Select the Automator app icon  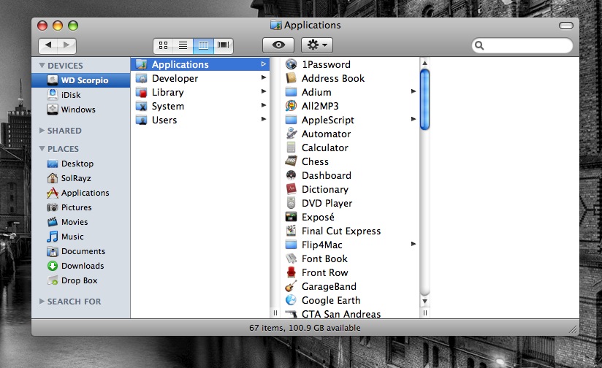[291, 134]
